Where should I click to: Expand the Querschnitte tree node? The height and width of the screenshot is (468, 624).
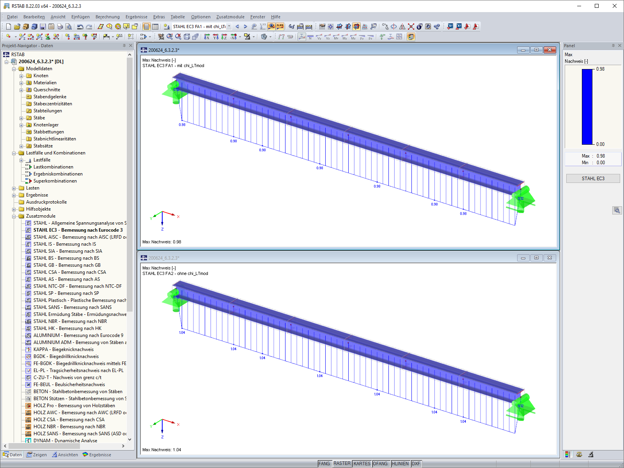pyautogui.click(x=21, y=90)
